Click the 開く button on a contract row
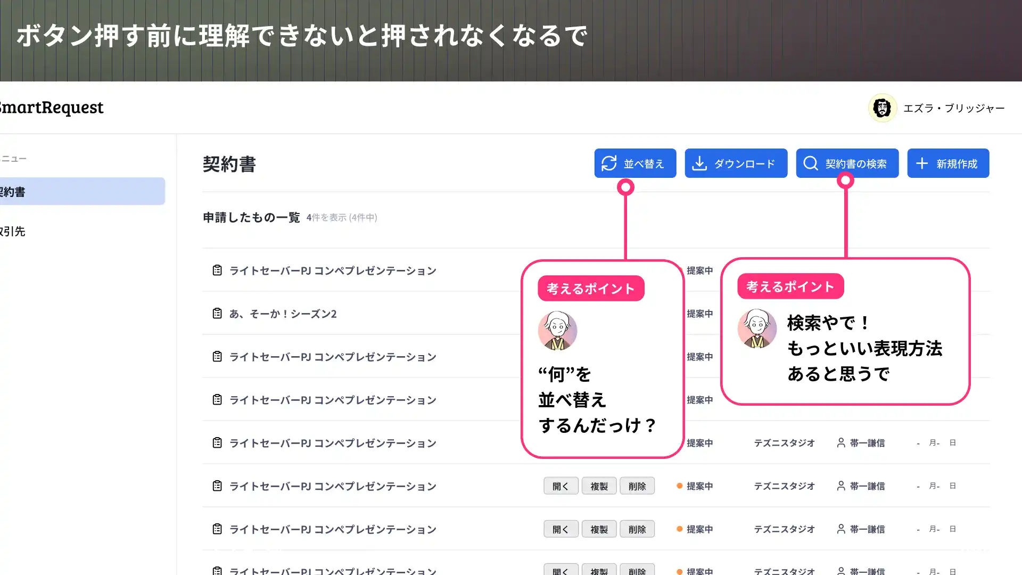This screenshot has height=575, width=1022. pos(561,486)
